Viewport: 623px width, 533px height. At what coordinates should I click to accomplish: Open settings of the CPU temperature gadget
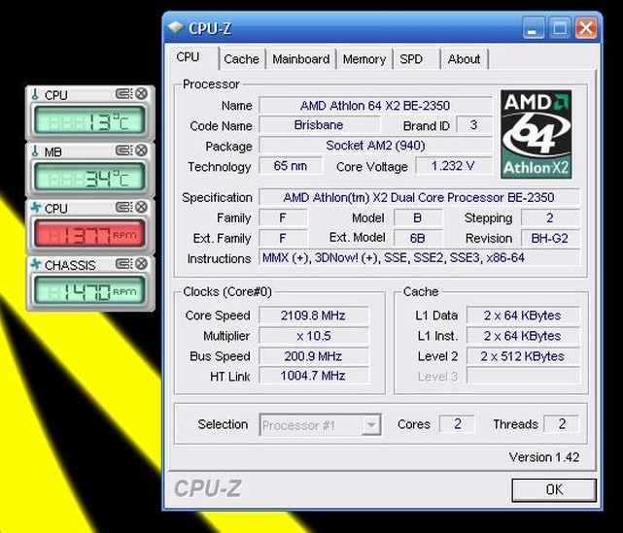[x=124, y=93]
